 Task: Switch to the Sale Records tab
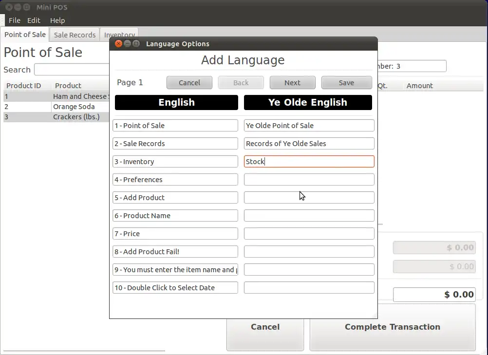click(x=75, y=35)
